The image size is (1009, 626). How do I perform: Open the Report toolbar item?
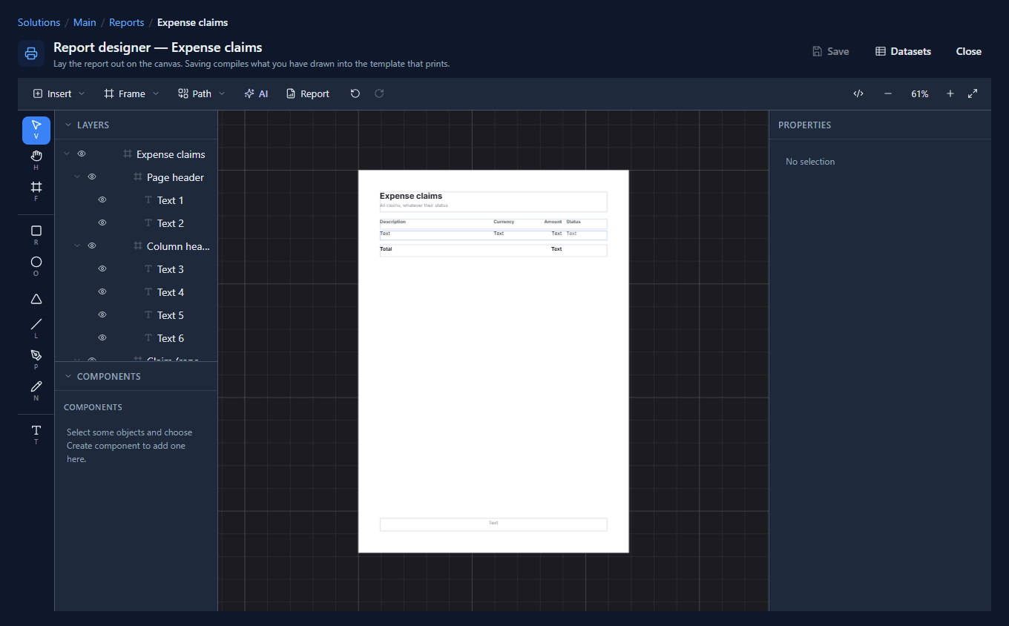(x=308, y=93)
